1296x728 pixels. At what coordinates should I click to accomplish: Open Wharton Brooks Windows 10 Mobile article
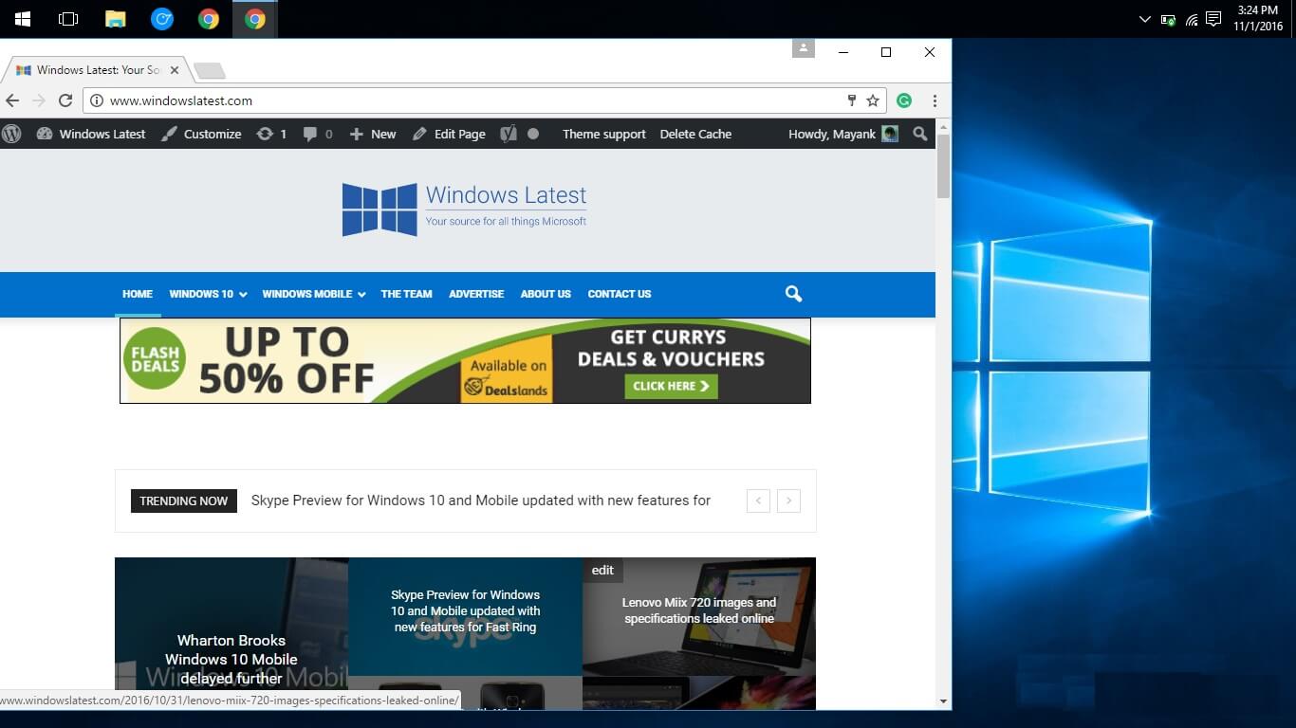click(231, 660)
